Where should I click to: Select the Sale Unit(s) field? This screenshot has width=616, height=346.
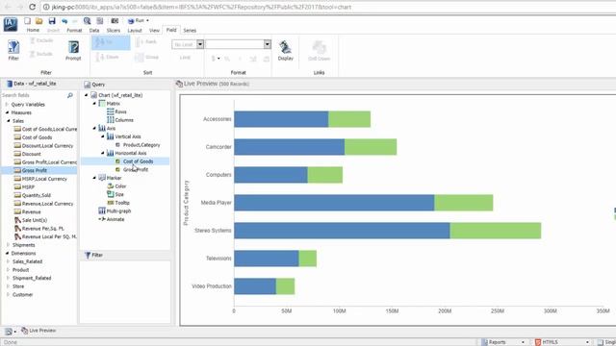tap(35, 220)
